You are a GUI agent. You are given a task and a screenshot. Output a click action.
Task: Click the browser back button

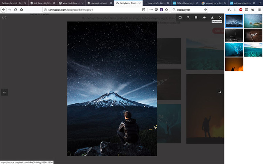[4, 10]
